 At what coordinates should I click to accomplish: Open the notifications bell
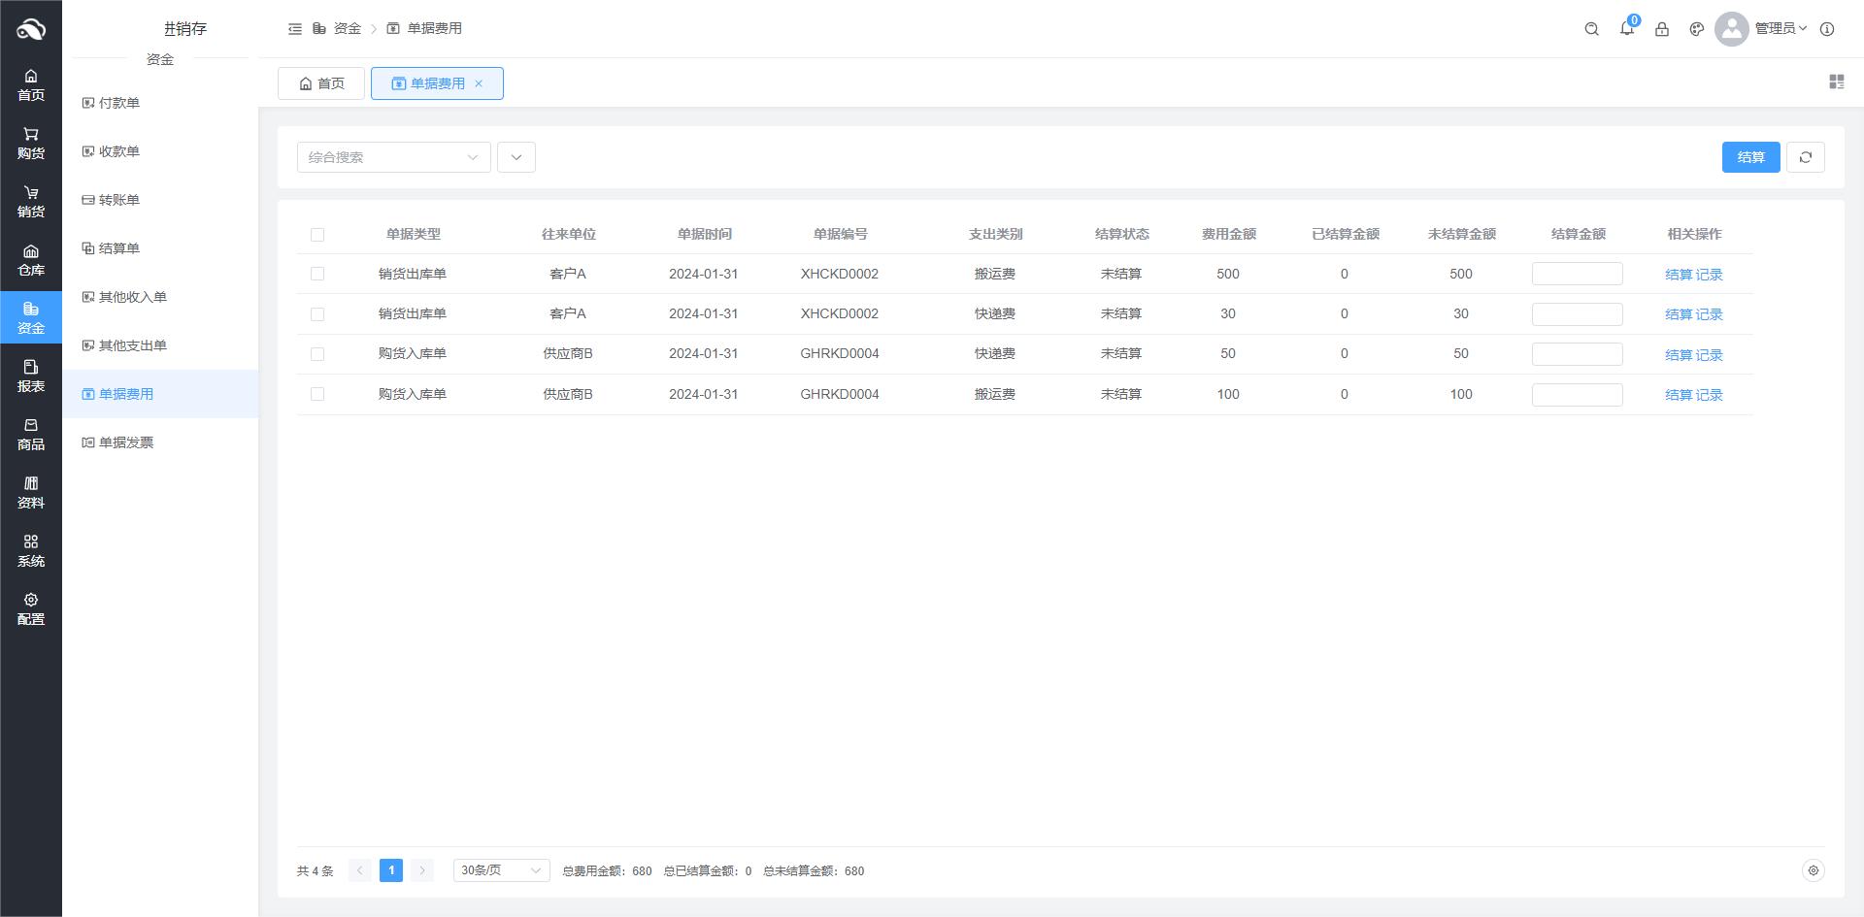click(1627, 29)
